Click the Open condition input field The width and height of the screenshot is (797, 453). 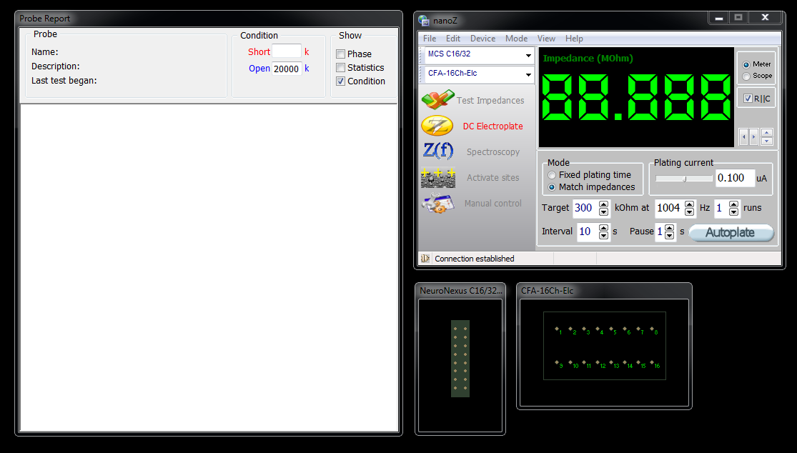tap(287, 69)
